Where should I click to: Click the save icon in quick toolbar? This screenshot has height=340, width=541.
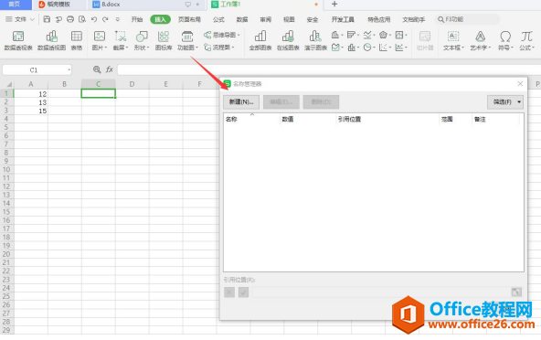point(47,19)
